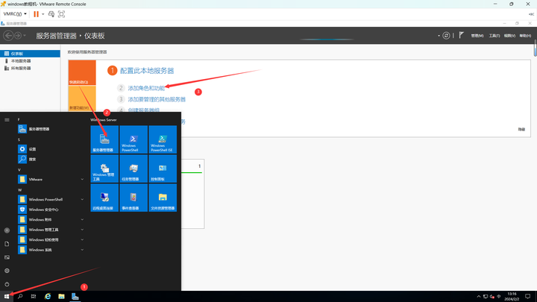Open taskbar search magnifier

pyautogui.click(x=20, y=297)
